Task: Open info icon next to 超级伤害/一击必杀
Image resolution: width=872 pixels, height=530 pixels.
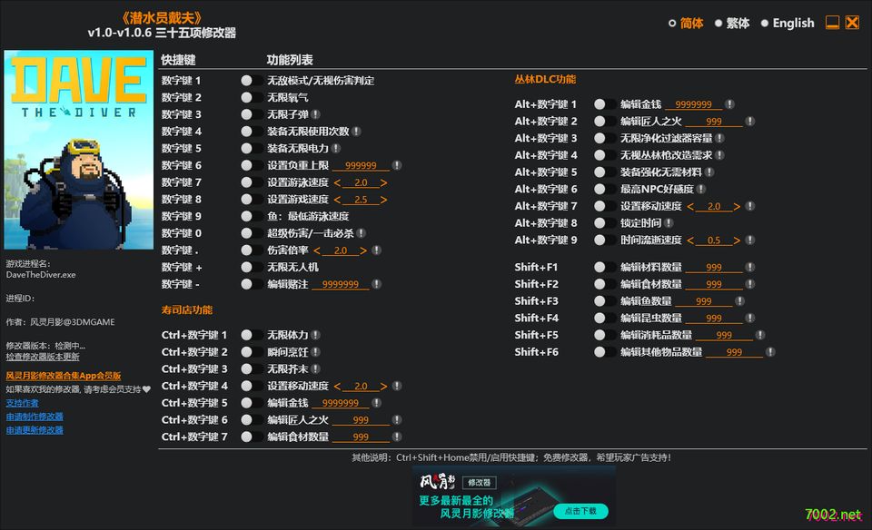Action: [x=361, y=233]
